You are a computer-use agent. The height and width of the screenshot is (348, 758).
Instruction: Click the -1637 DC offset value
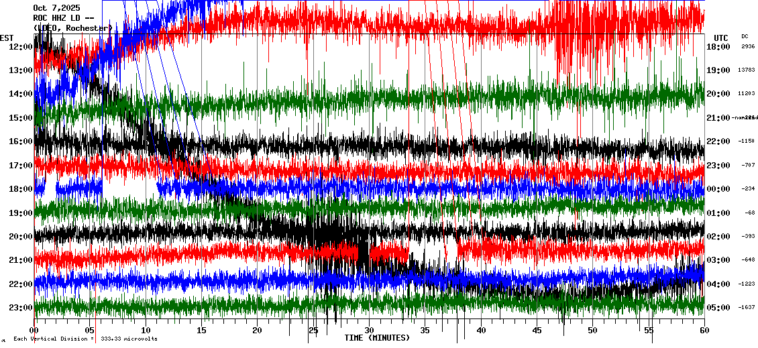747,308
